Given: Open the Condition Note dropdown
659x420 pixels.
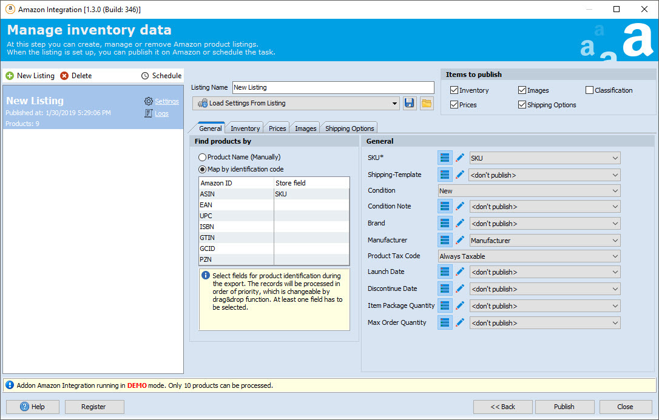Looking at the screenshot, I should 545,207.
